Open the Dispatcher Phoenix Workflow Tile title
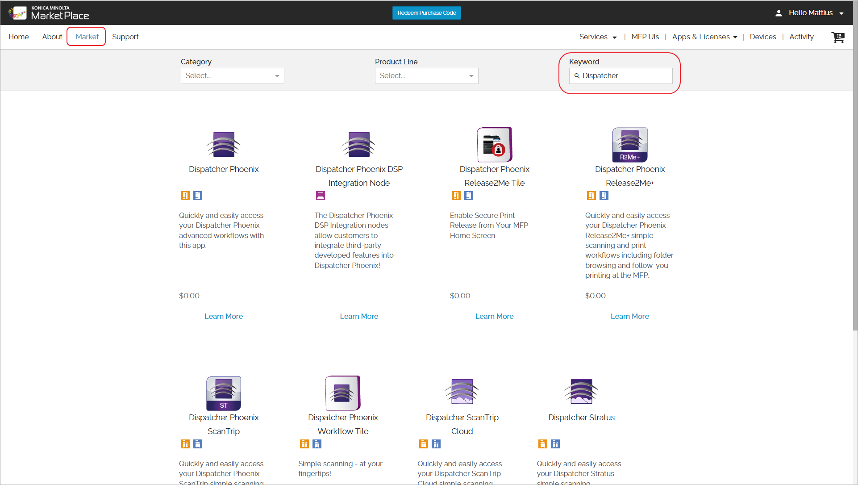858x485 pixels. [343, 424]
